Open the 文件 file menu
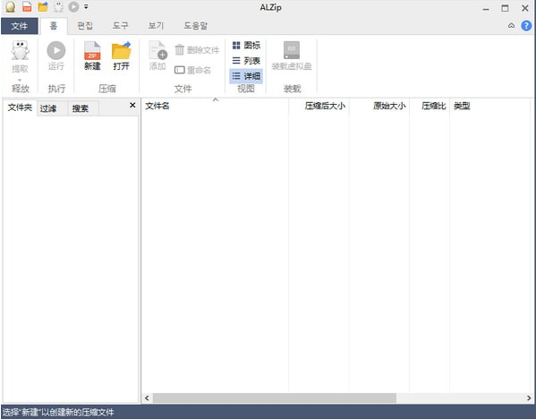The image size is (536, 420). tap(19, 26)
